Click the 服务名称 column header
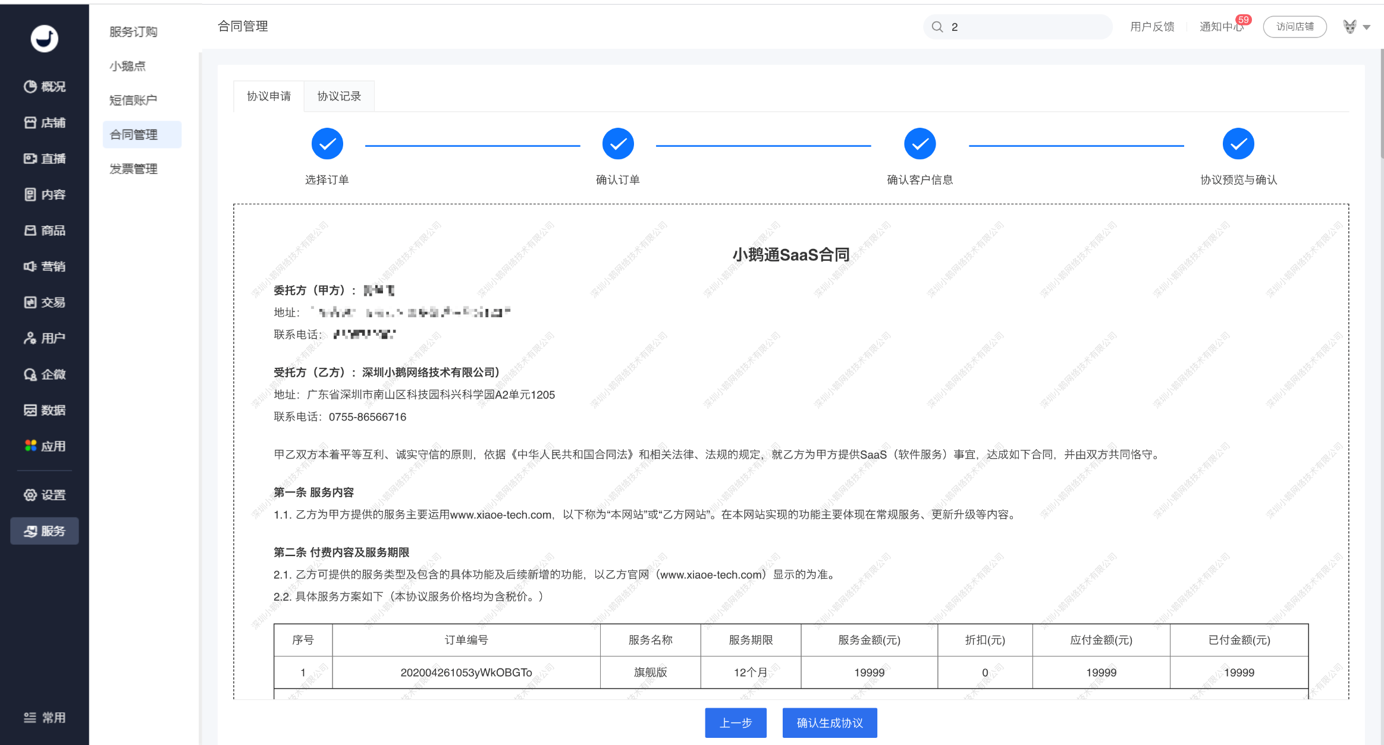 (651, 640)
